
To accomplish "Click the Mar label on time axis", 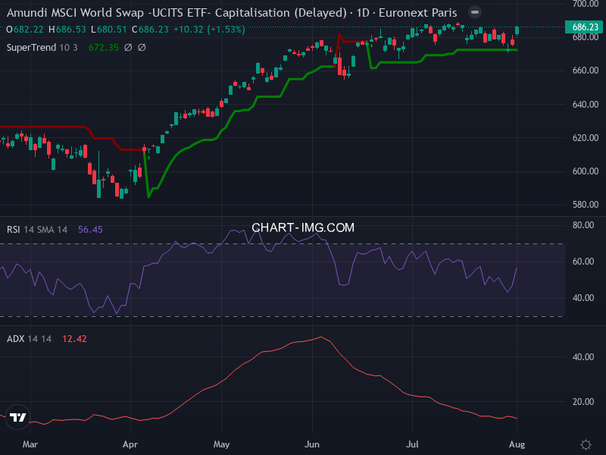I will tap(30, 444).
